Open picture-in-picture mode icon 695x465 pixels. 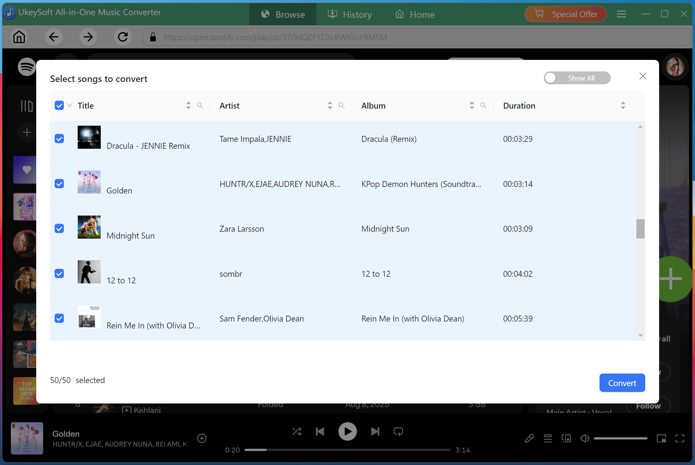(661, 438)
